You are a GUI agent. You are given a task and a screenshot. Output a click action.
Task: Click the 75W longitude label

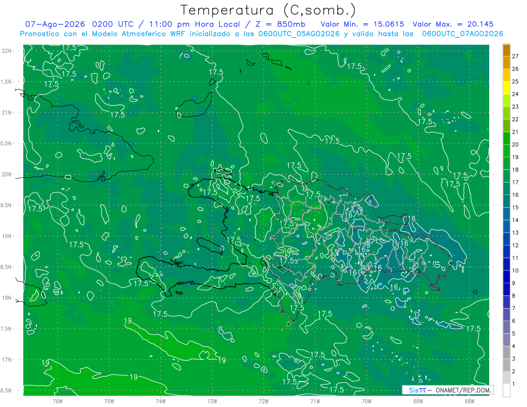[109, 401]
